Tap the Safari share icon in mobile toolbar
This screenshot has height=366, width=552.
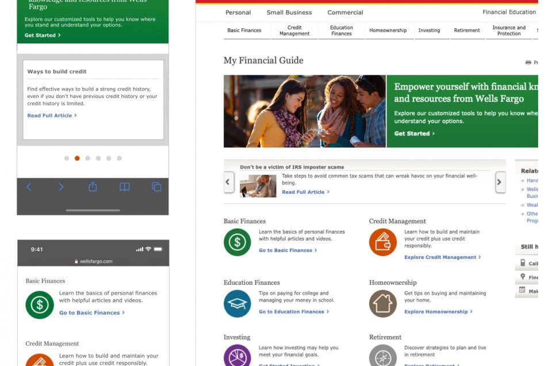(93, 186)
